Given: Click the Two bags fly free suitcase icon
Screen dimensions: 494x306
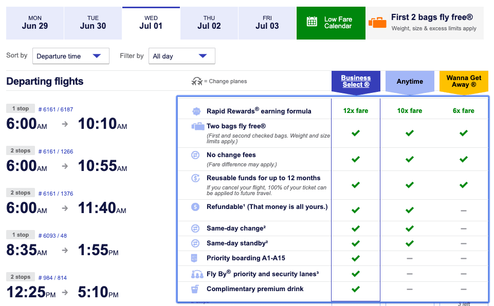Looking at the screenshot, I should [198, 126].
